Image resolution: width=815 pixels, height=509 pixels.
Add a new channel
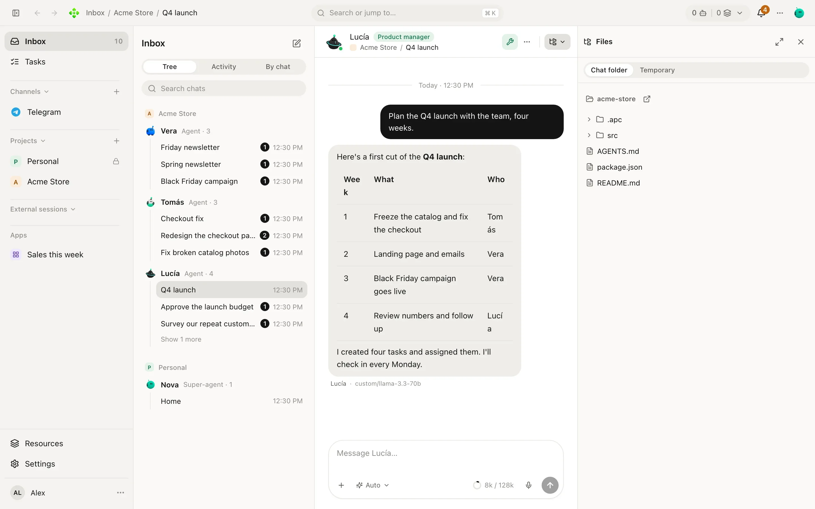[117, 92]
